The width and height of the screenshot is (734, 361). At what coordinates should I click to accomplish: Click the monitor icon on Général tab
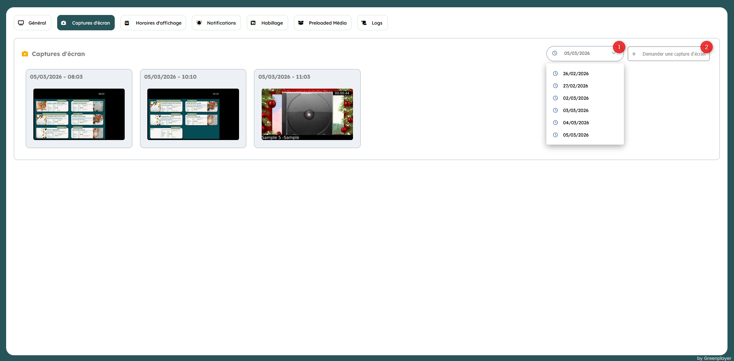click(x=21, y=23)
